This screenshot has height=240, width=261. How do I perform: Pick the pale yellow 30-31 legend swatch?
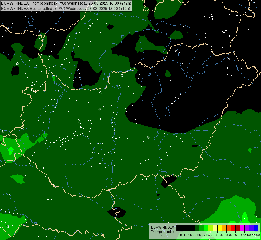tap(215, 228)
